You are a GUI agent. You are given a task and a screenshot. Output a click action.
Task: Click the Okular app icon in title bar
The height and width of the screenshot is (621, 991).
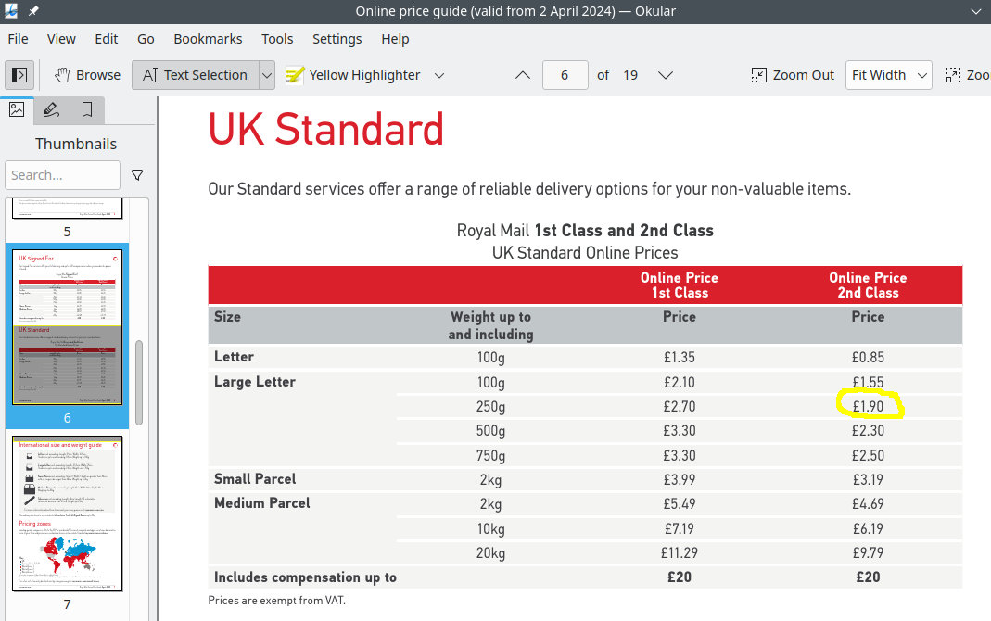11,11
